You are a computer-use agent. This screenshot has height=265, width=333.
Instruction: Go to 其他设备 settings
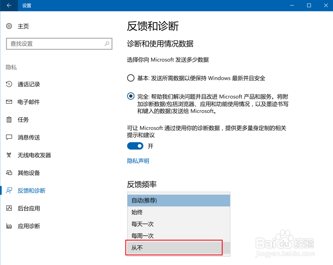29,173
